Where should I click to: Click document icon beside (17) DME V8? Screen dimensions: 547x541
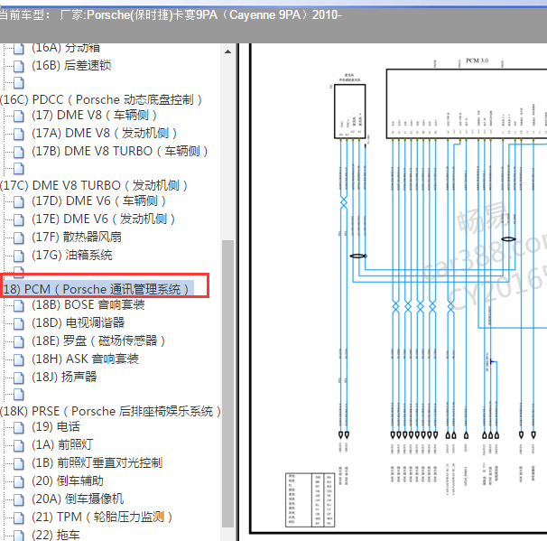tap(18, 116)
